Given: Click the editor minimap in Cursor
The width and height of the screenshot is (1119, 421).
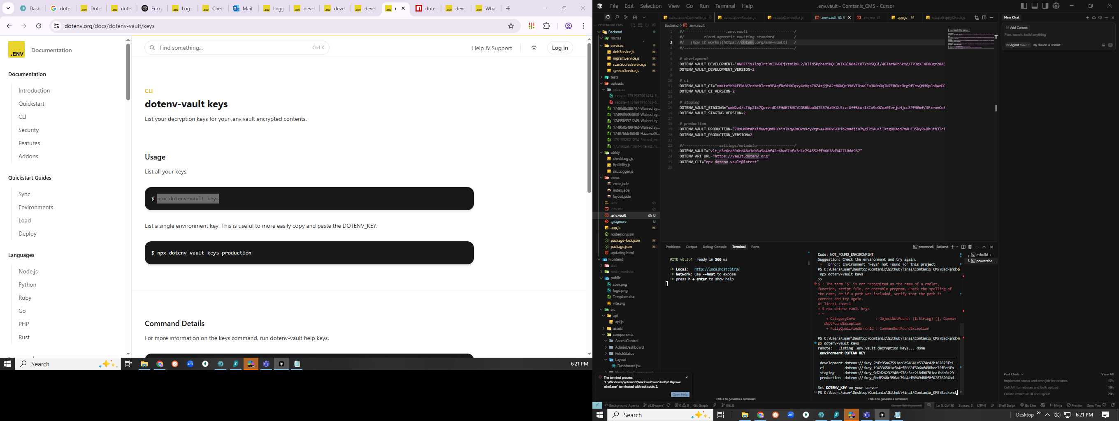Looking at the screenshot, I should pos(971,39).
